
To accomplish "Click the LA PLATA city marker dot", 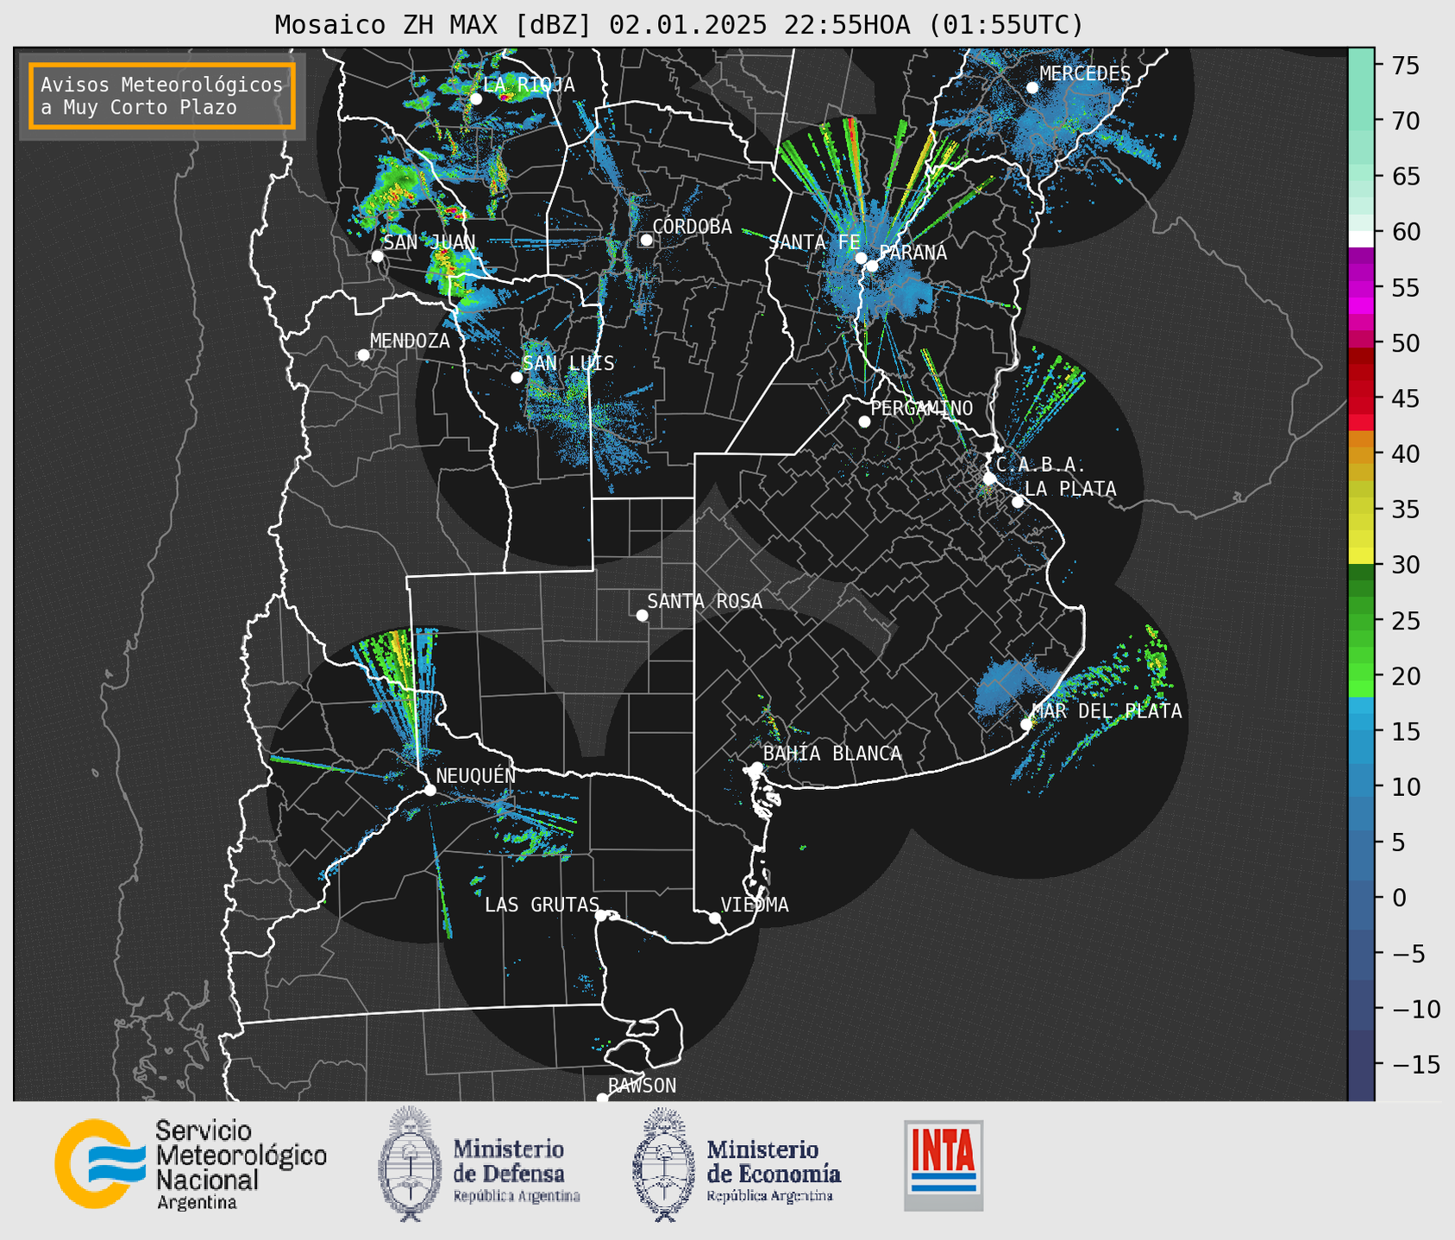I will tap(1018, 502).
